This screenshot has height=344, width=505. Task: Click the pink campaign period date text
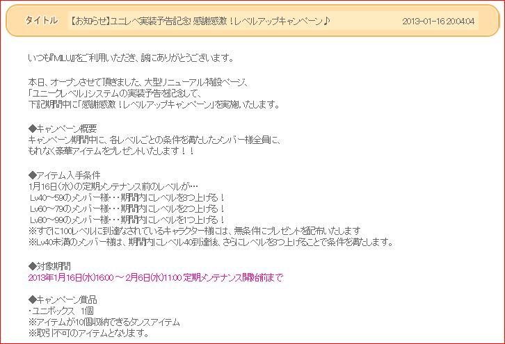point(156,277)
